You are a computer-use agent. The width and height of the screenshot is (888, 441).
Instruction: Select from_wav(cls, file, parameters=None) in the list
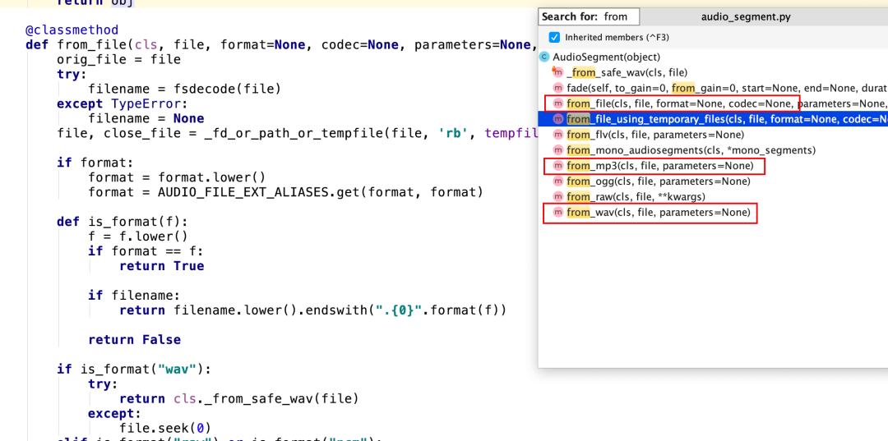[658, 213]
